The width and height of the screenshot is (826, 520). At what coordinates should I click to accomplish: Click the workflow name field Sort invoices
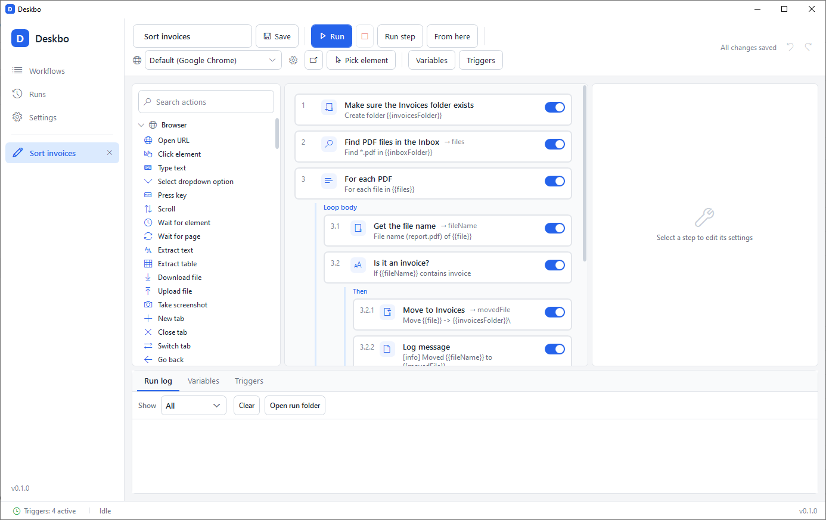click(192, 36)
